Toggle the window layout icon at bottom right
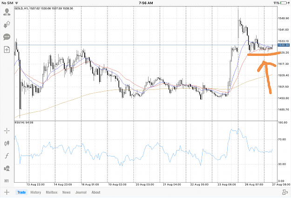 pos(285,192)
